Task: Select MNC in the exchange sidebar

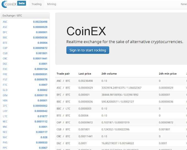Action: (5, 127)
